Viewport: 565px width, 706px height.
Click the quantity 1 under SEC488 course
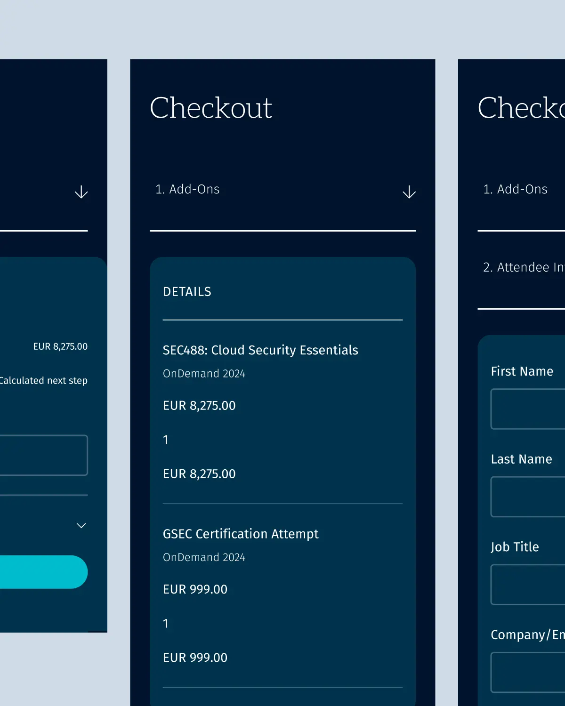tap(166, 440)
